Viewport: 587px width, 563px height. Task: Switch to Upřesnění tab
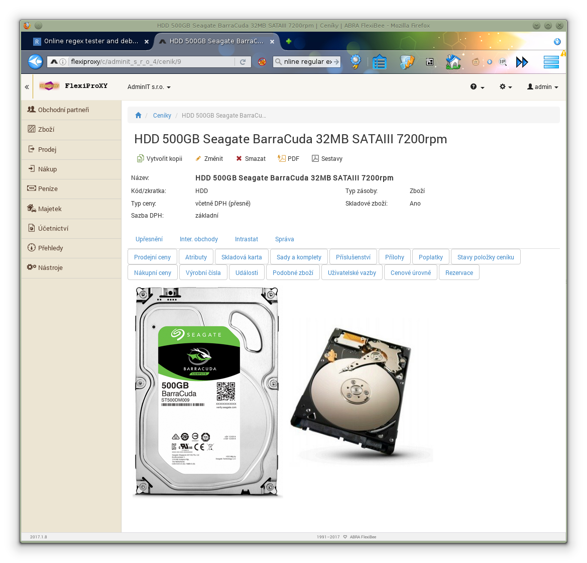[149, 239]
